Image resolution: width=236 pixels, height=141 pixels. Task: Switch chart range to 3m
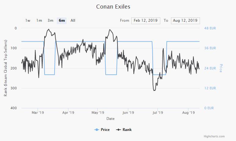coord(50,20)
